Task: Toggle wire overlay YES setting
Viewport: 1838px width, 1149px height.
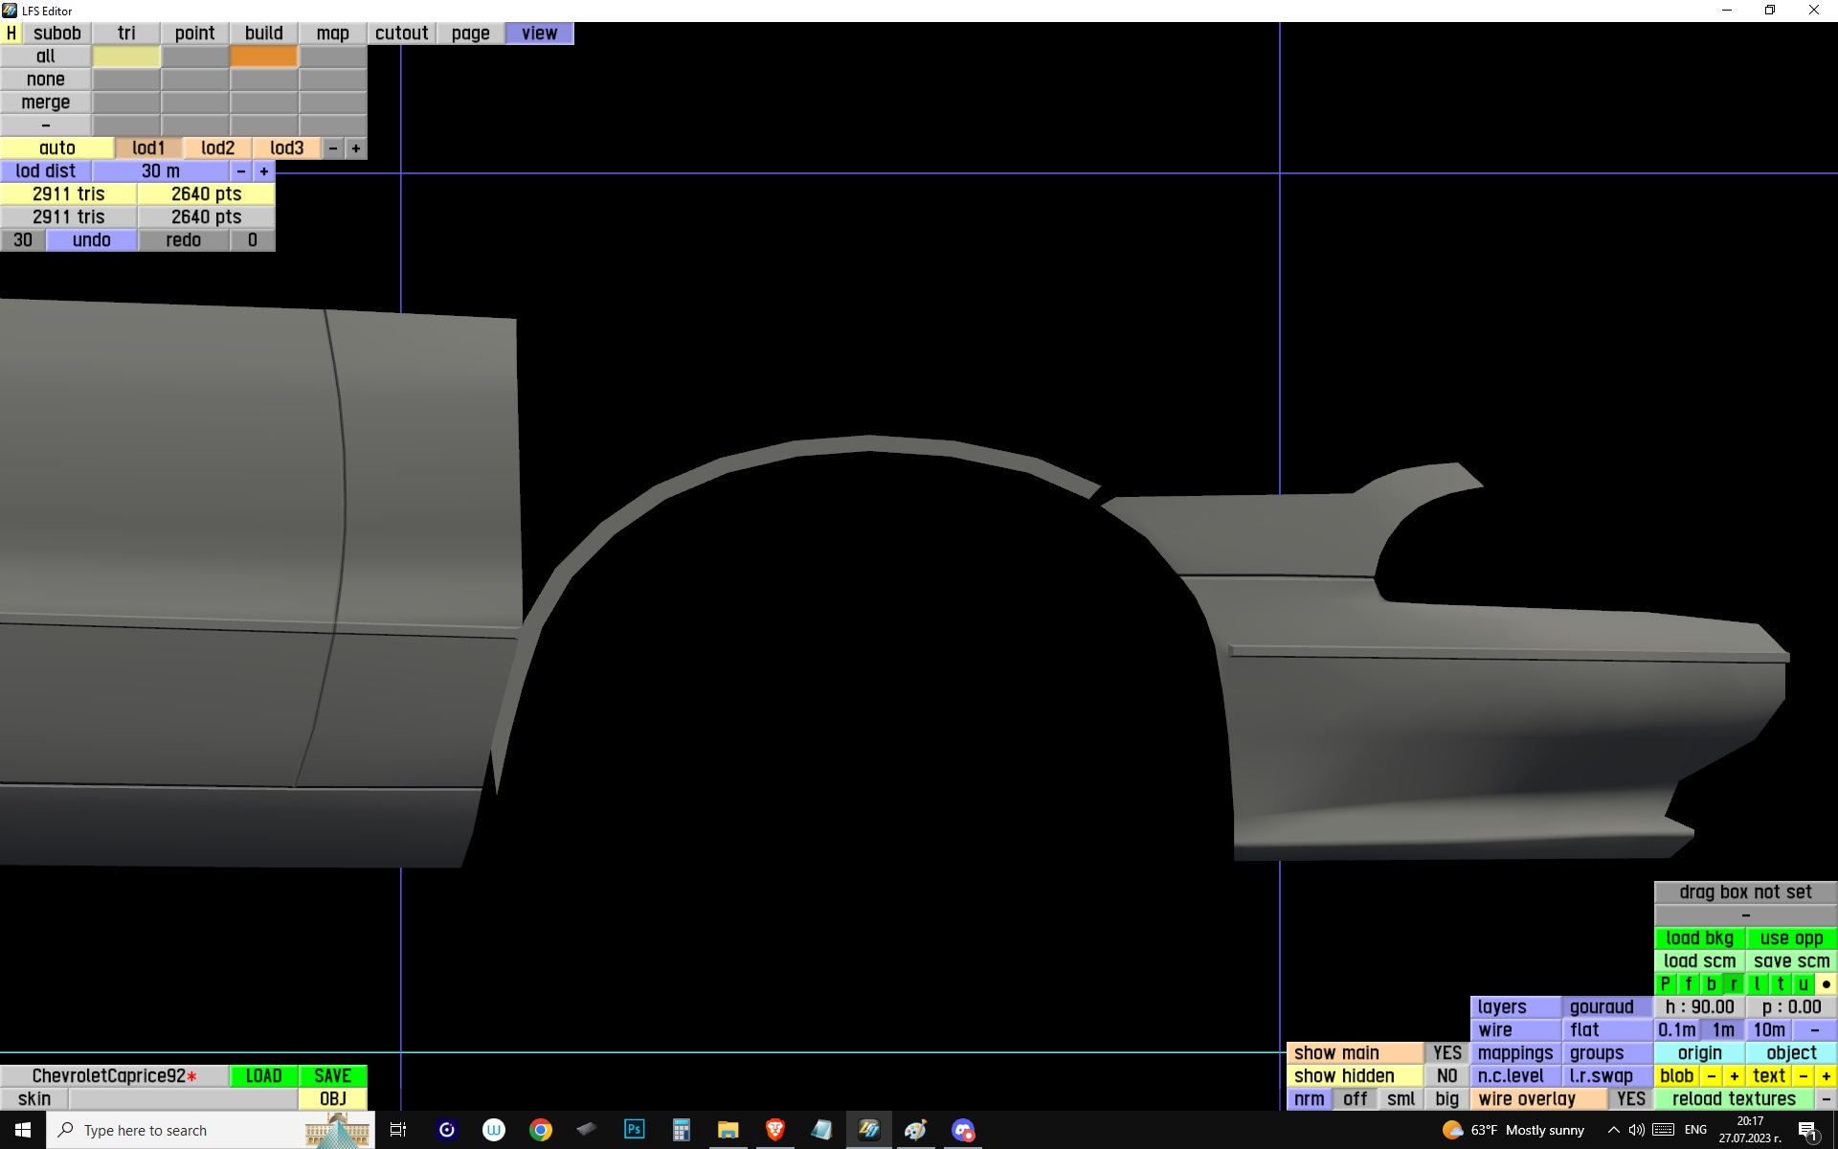Action: pyautogui.click(x=1630, y=1099)
